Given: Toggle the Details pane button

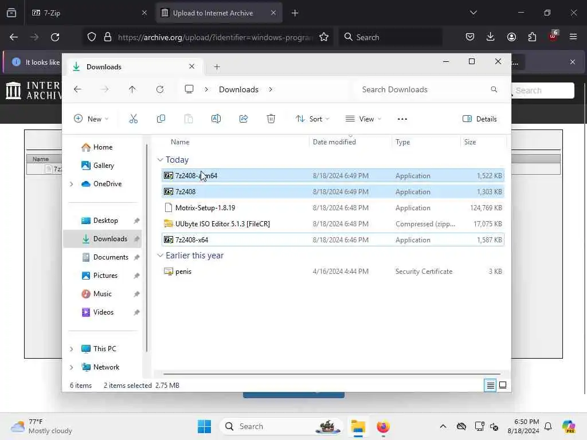Looking at the screenshot, I should [x=480, y=119].
